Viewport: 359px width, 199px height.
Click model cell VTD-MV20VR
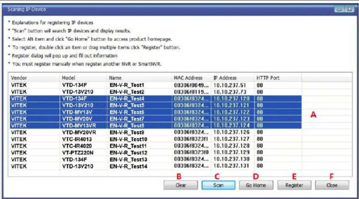click(79, 132)
